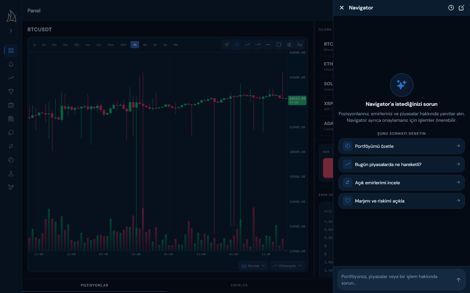Open the news sidebar icon

11,119
